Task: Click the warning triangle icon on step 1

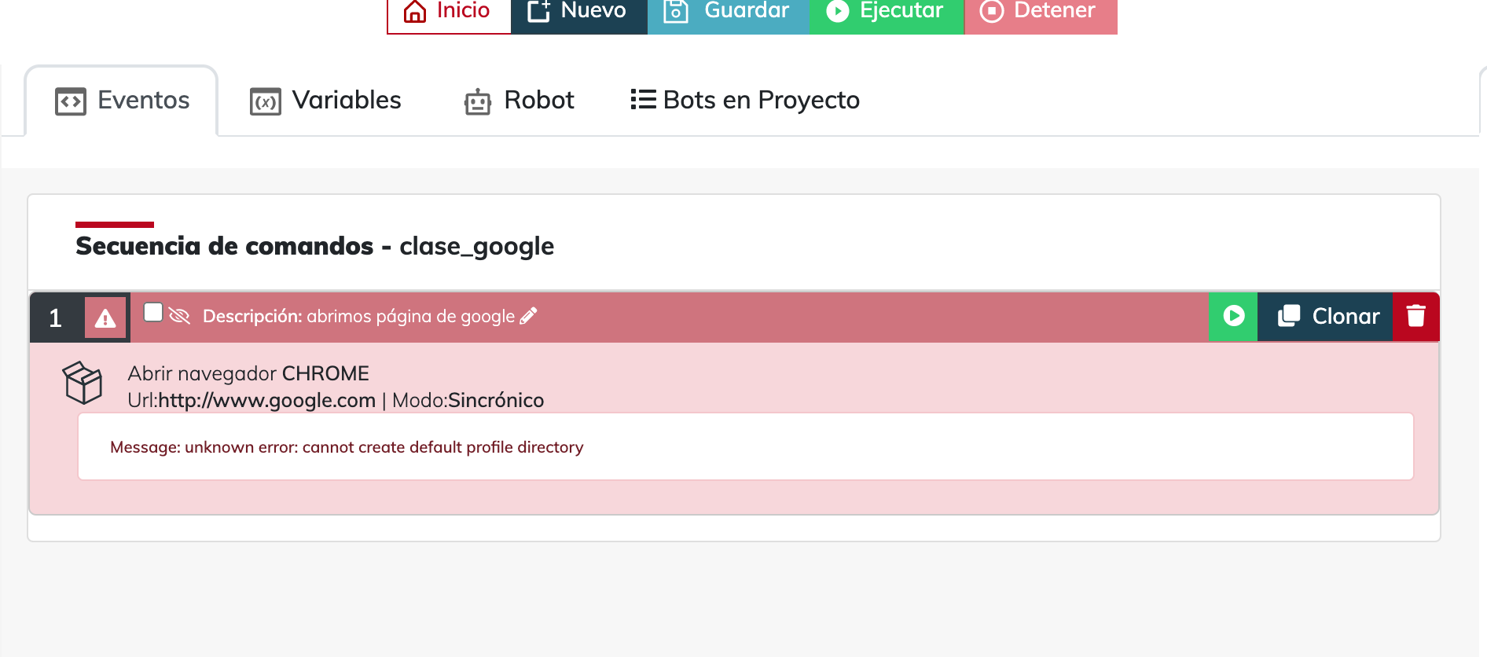Action: [x=105, y=318]
